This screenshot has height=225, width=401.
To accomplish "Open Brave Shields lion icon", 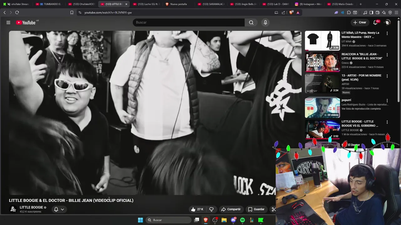I will pos(291,12).
